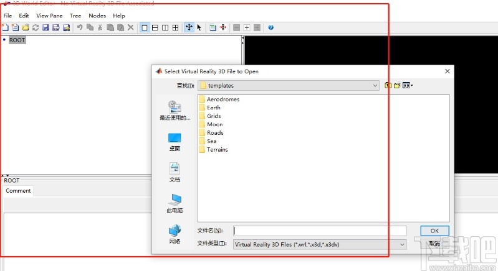Select the Earth folder
Viewport: 498px width, 271px height.
coord(209,108)
